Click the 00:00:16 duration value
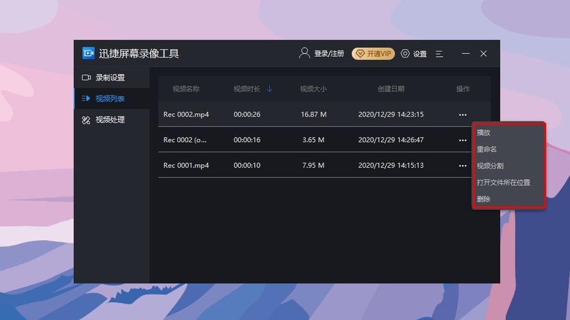Viewport: 570px width, 320px height. pos(247,140)
